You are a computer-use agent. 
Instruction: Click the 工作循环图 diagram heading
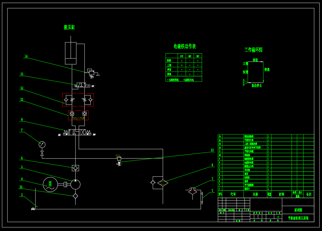pyautogui.click(x=253, y=50)
